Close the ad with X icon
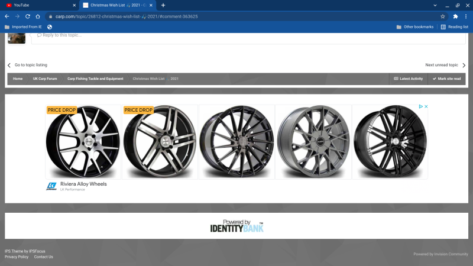Viewport: 473px width, 266px height. coord(426,106)
